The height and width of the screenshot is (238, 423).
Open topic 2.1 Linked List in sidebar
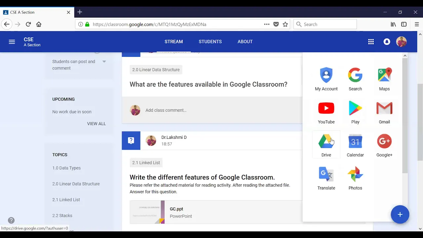(x=66, y=200)
